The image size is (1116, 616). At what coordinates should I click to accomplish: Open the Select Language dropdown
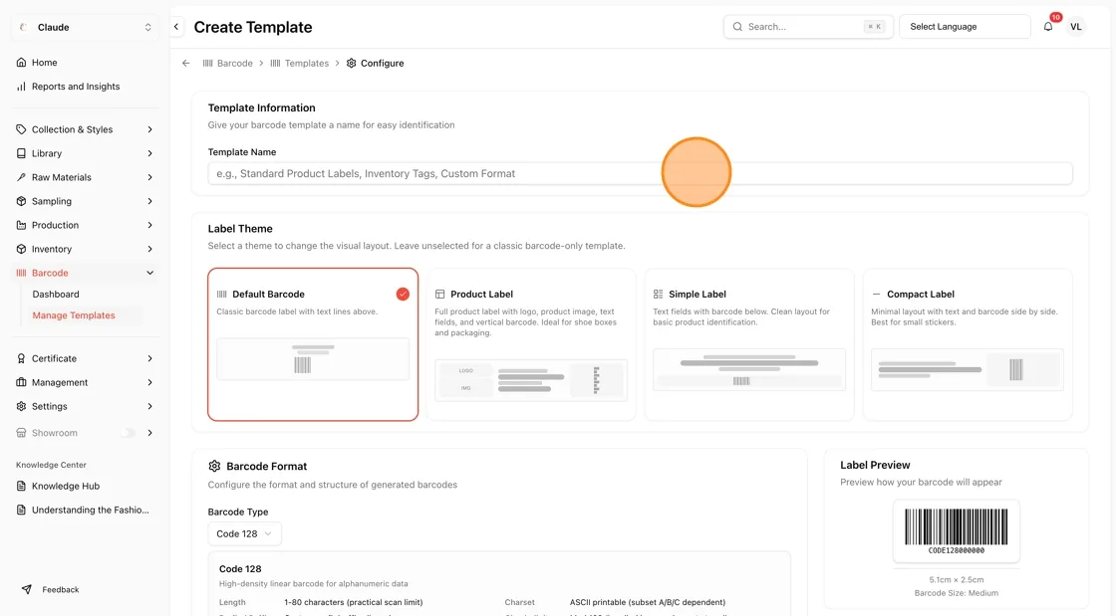pos(965,27)
